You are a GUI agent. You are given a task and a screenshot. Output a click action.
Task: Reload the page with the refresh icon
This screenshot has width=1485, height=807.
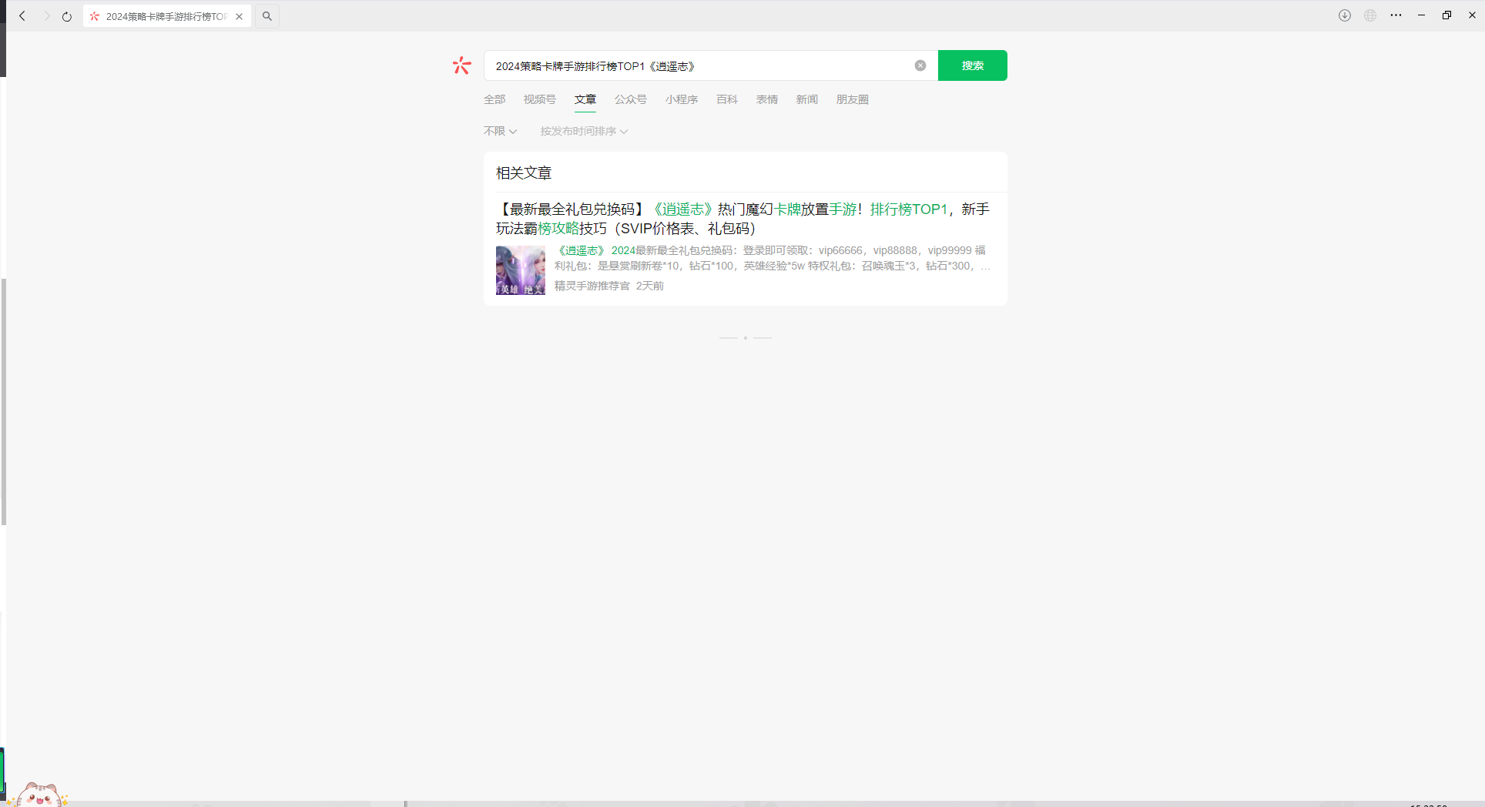[x=67, y=16]
